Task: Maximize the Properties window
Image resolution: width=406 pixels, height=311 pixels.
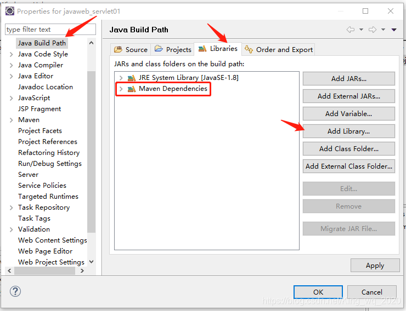Action: pos(365,11)
